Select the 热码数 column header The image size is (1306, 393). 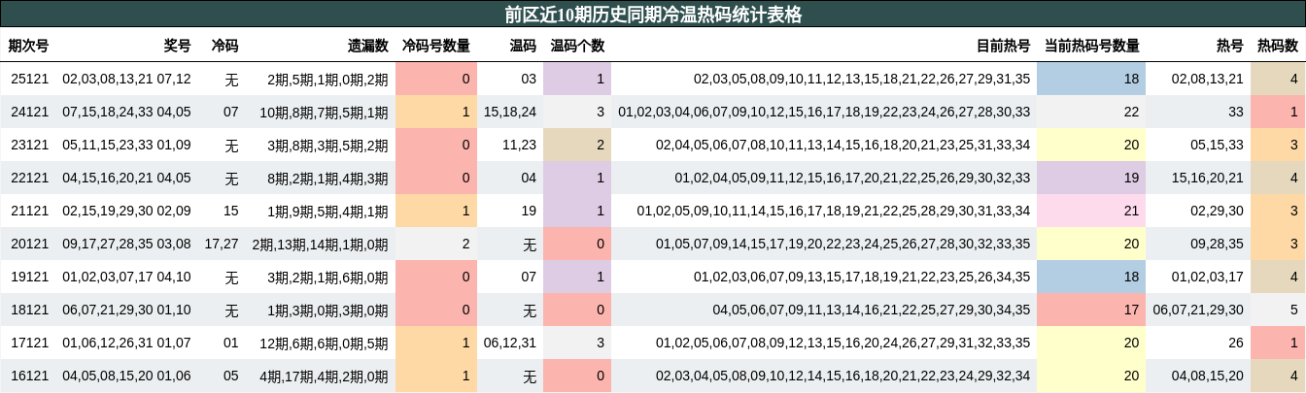tap(1278, 46)
